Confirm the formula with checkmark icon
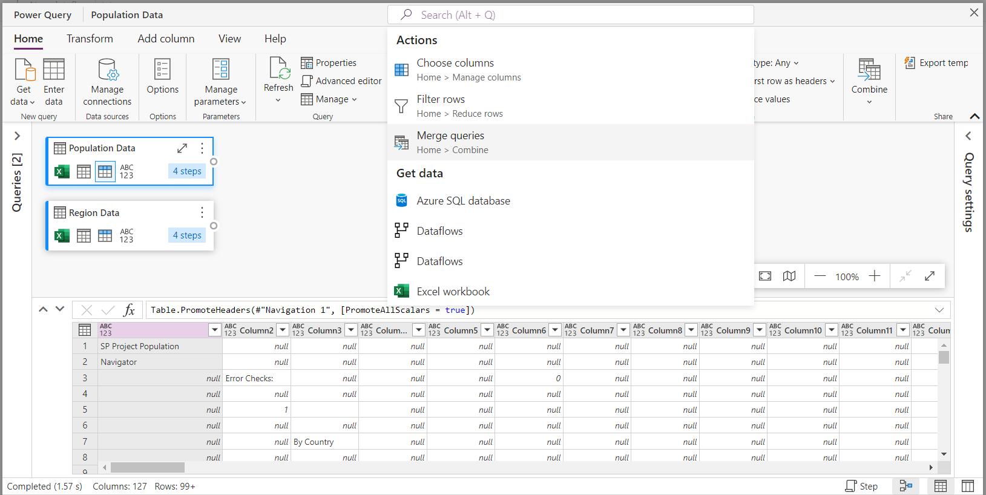This screenshot has height=495, width=986. pos(108,310)
